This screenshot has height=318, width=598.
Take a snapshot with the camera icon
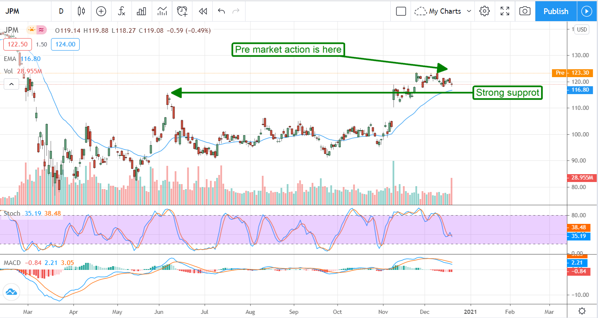pos(525,11)
